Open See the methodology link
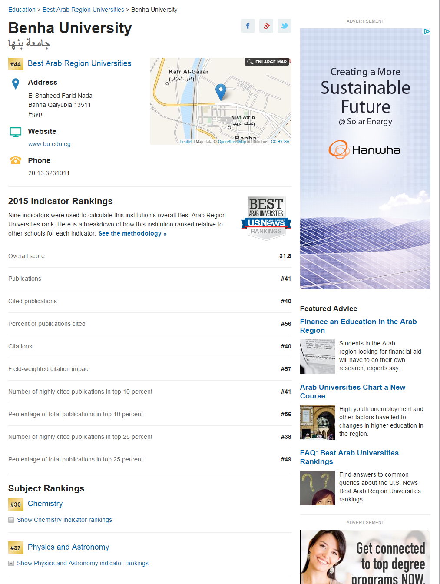The height and width of the screenshot is (584, 440). pyautogui.click(x=132, y=233)
